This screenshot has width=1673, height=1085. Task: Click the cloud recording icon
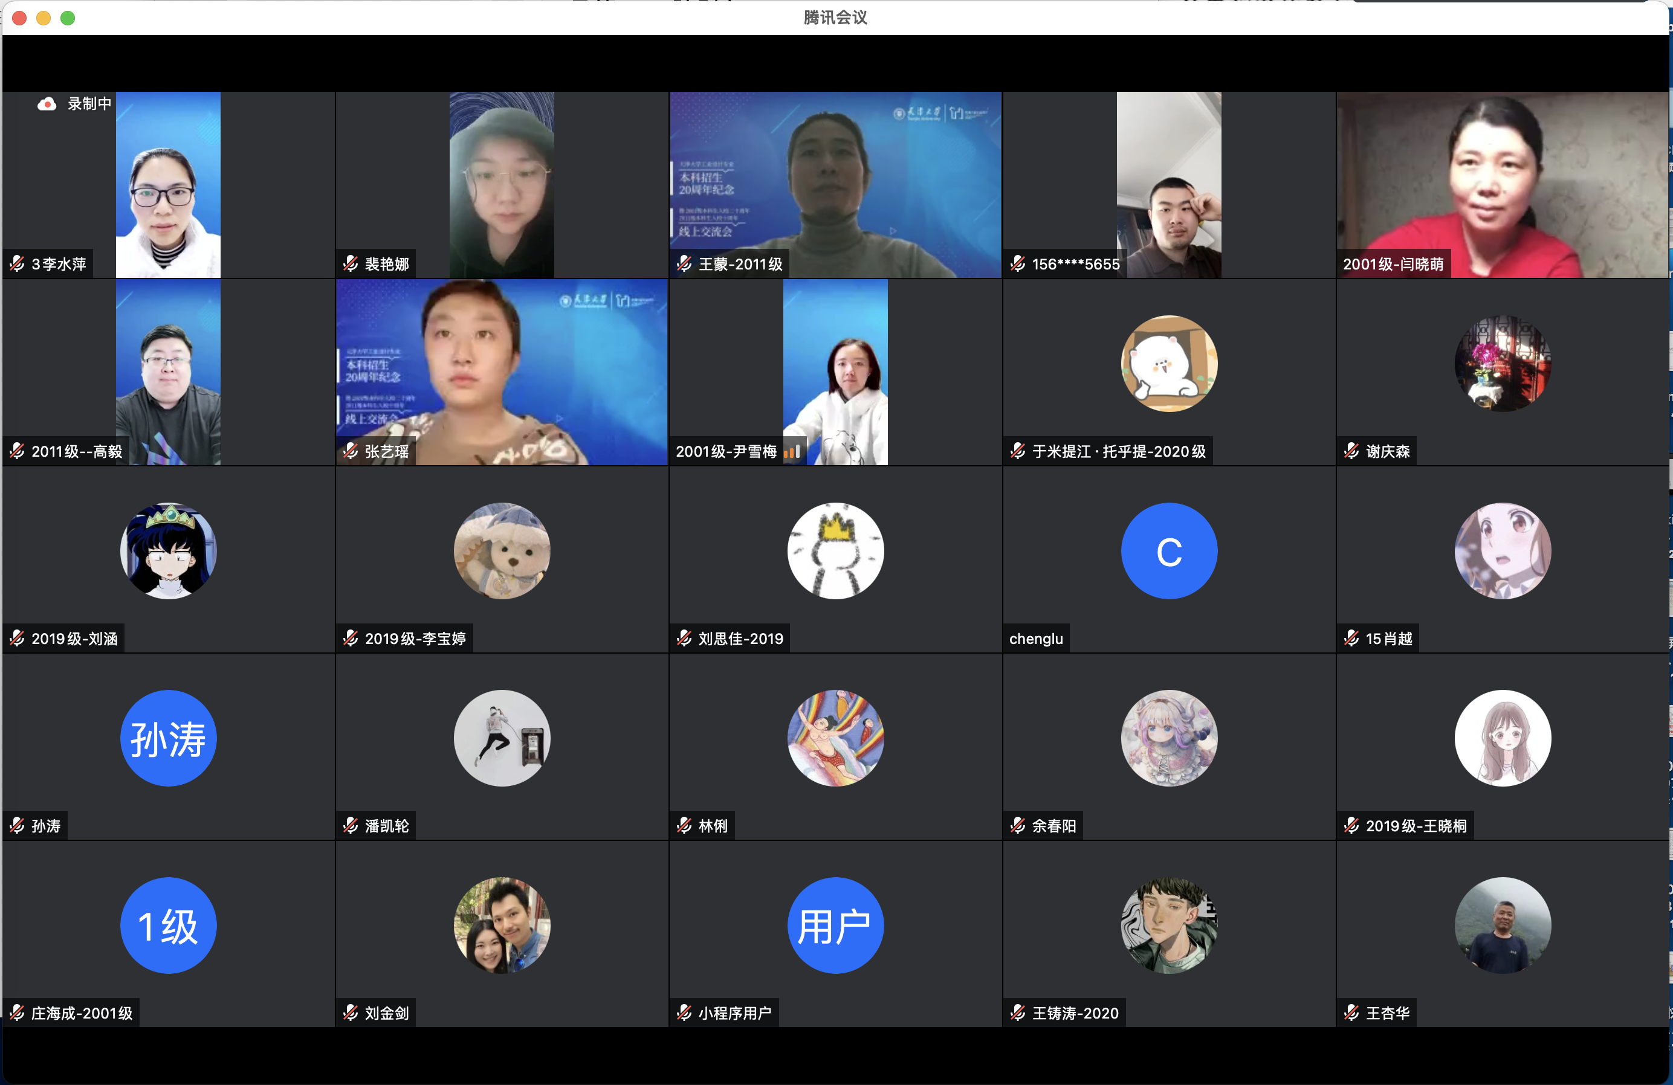tap(47, 104)
